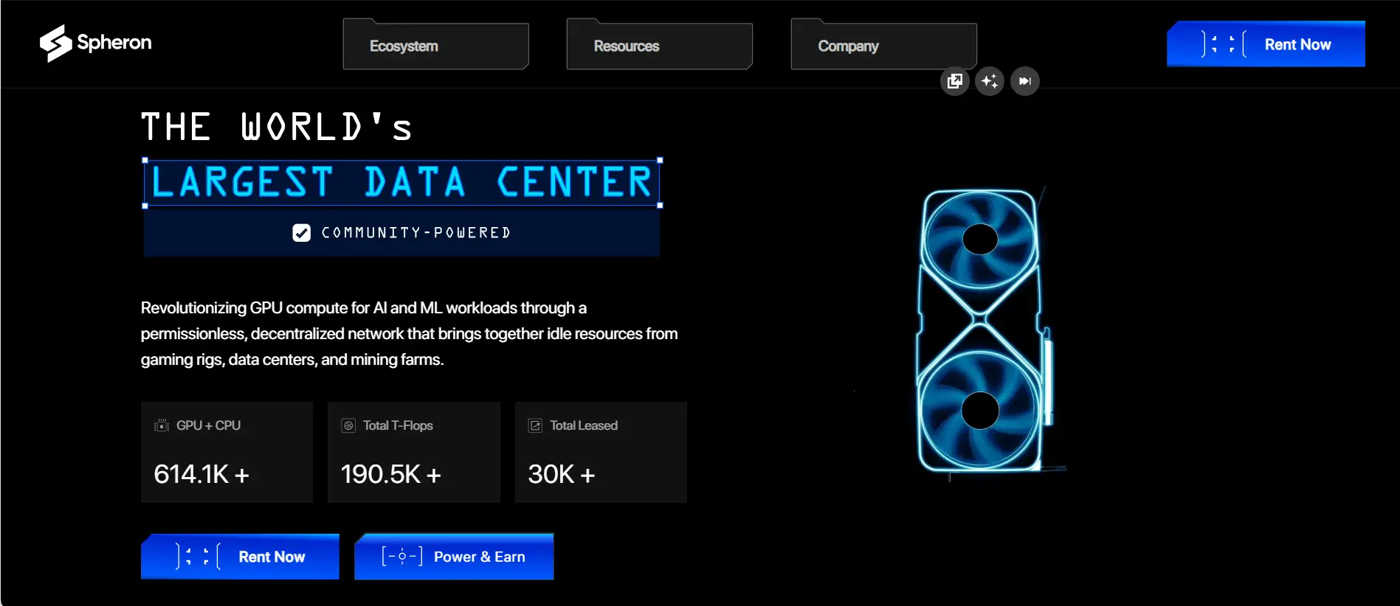
Task: Click the 30K + value in Total Leased
Action: (561, 474)
